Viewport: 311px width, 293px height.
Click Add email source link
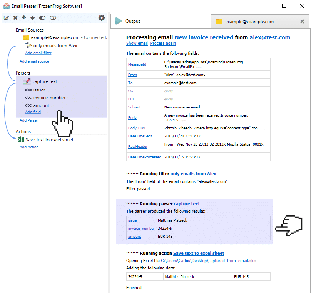34,61
